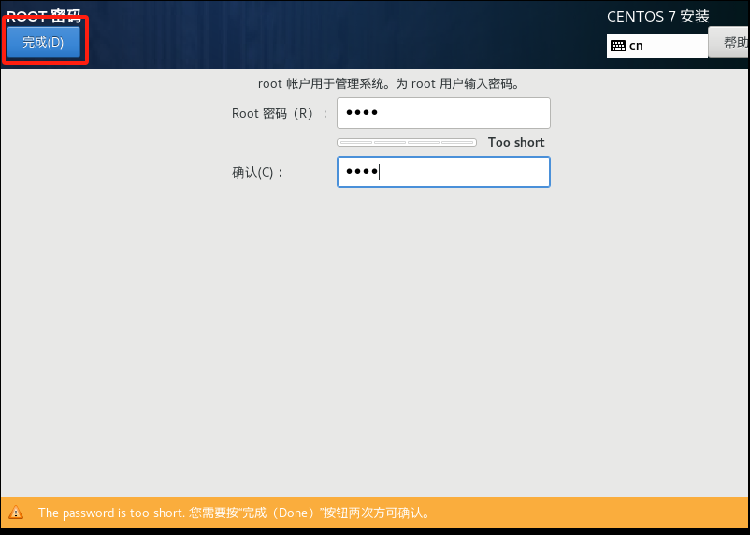Viewport: 750px width, 535px height.
Task: Click the 'Root 密码 (R):' label
Action: [x=280, y=114]
